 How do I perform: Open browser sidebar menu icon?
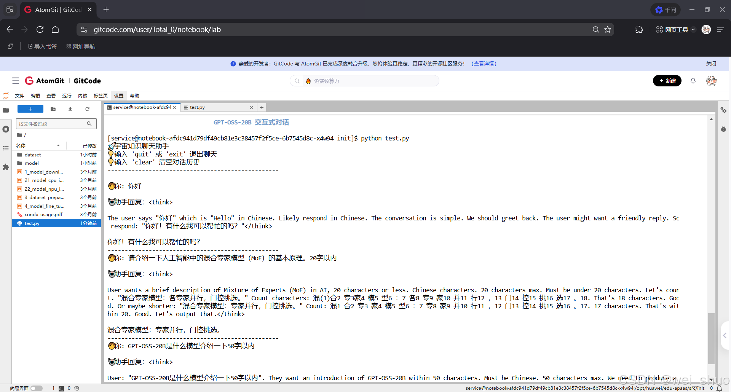coord(720,30)
